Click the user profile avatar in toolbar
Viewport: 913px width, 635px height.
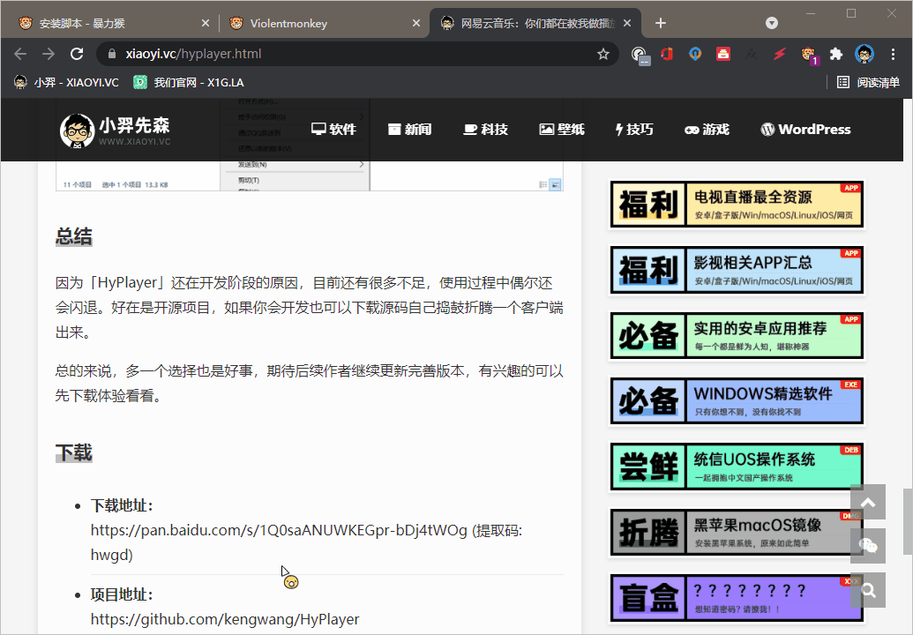864,54
